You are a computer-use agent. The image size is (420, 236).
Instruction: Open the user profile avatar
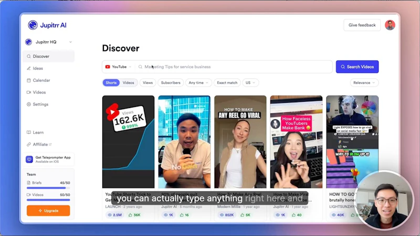pos(390,25)
